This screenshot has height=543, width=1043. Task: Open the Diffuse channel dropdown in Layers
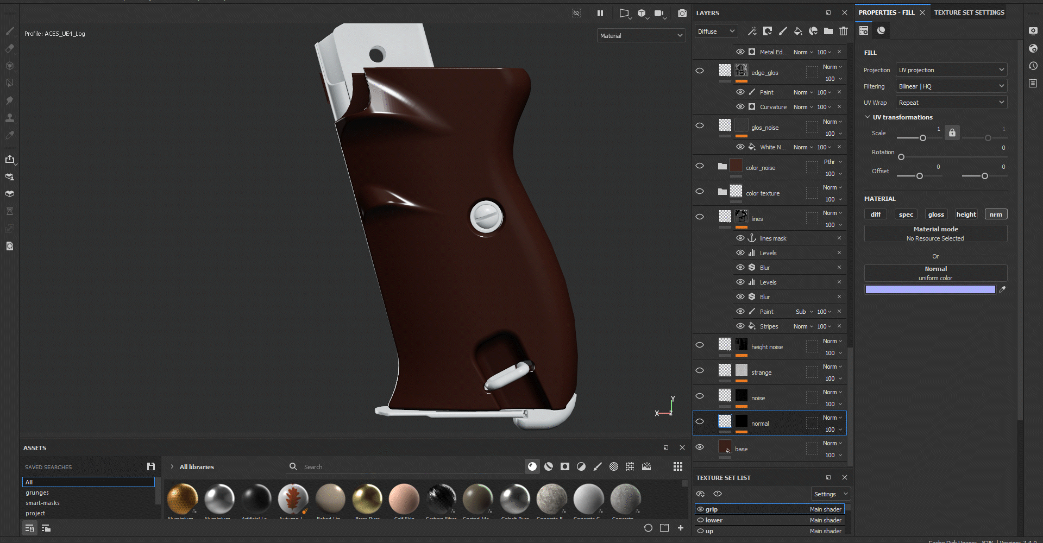coord(715,31)
